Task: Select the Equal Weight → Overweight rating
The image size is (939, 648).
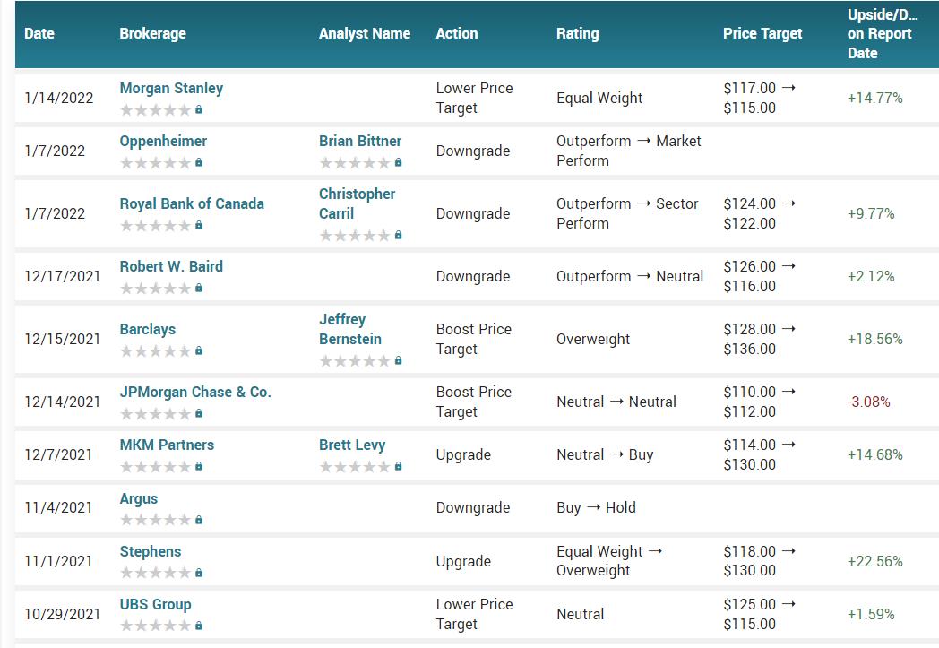Action: tap(609, 560)
